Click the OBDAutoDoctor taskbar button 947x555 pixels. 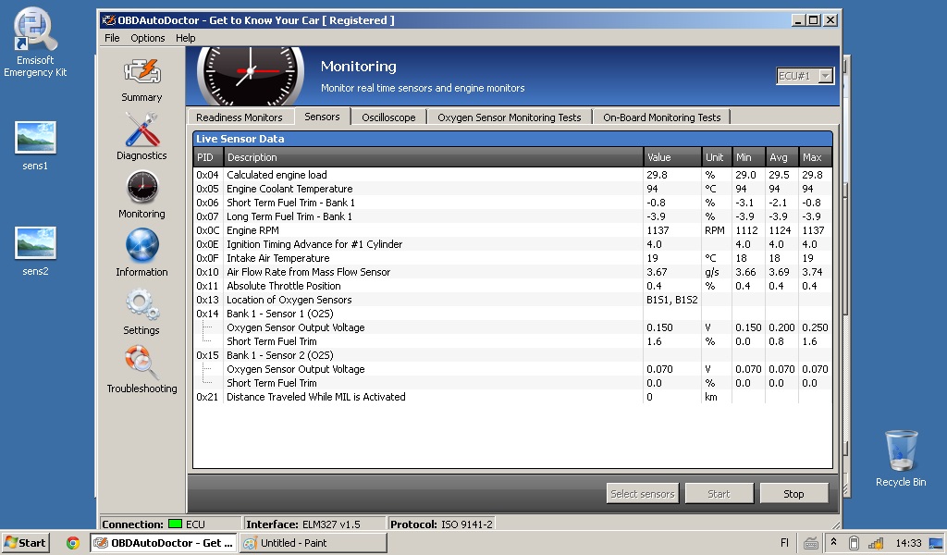pos(164,542)
